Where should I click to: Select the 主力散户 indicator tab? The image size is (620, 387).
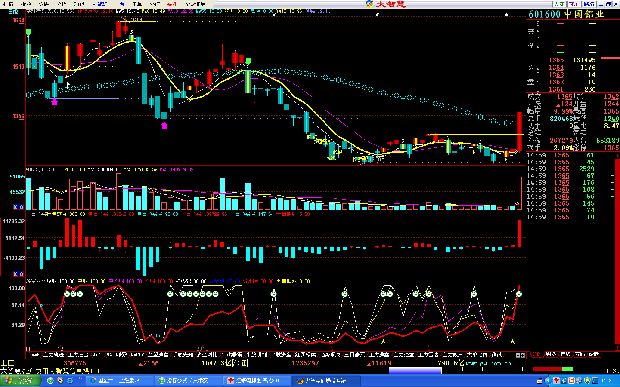pyautogui.click(x=453, y=355)
